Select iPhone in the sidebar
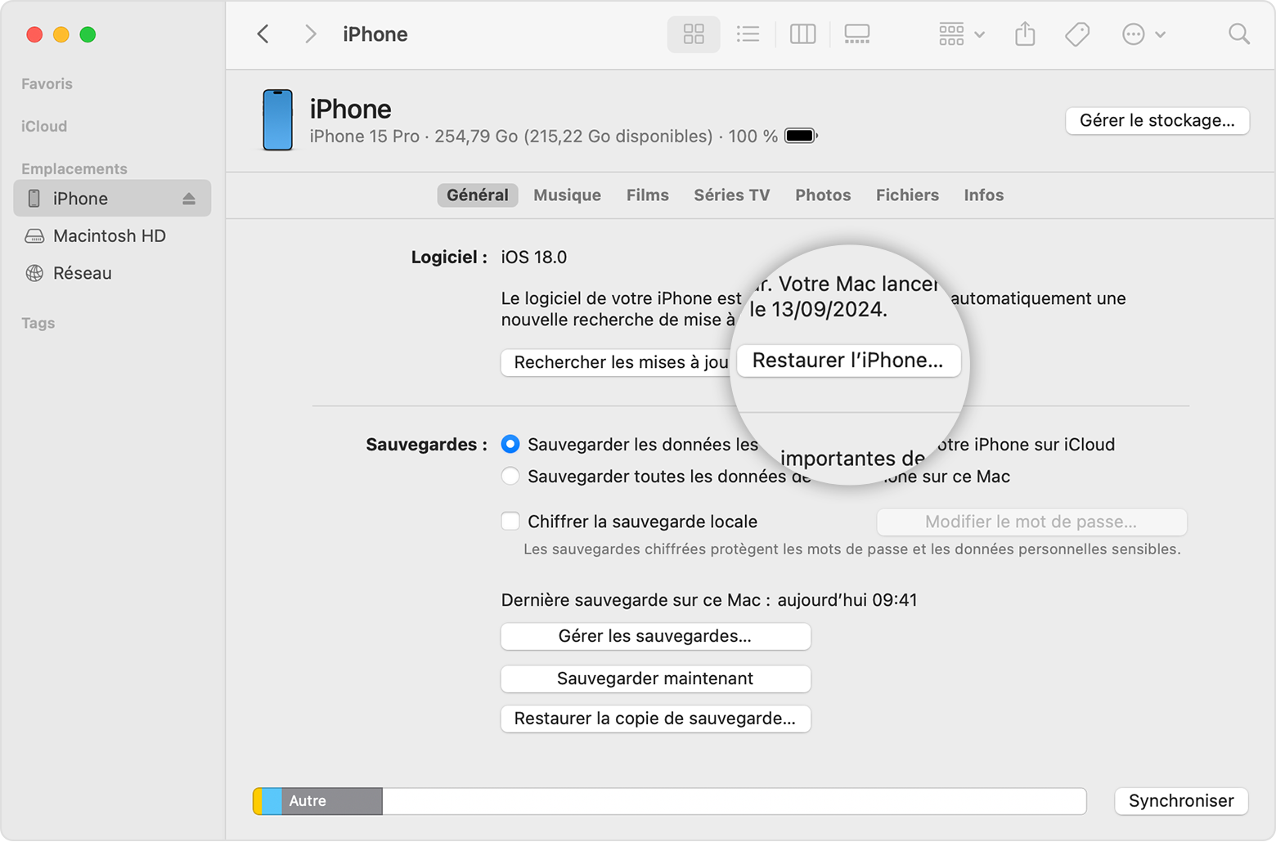This screenshot has width=1276, height=842. 112,199
